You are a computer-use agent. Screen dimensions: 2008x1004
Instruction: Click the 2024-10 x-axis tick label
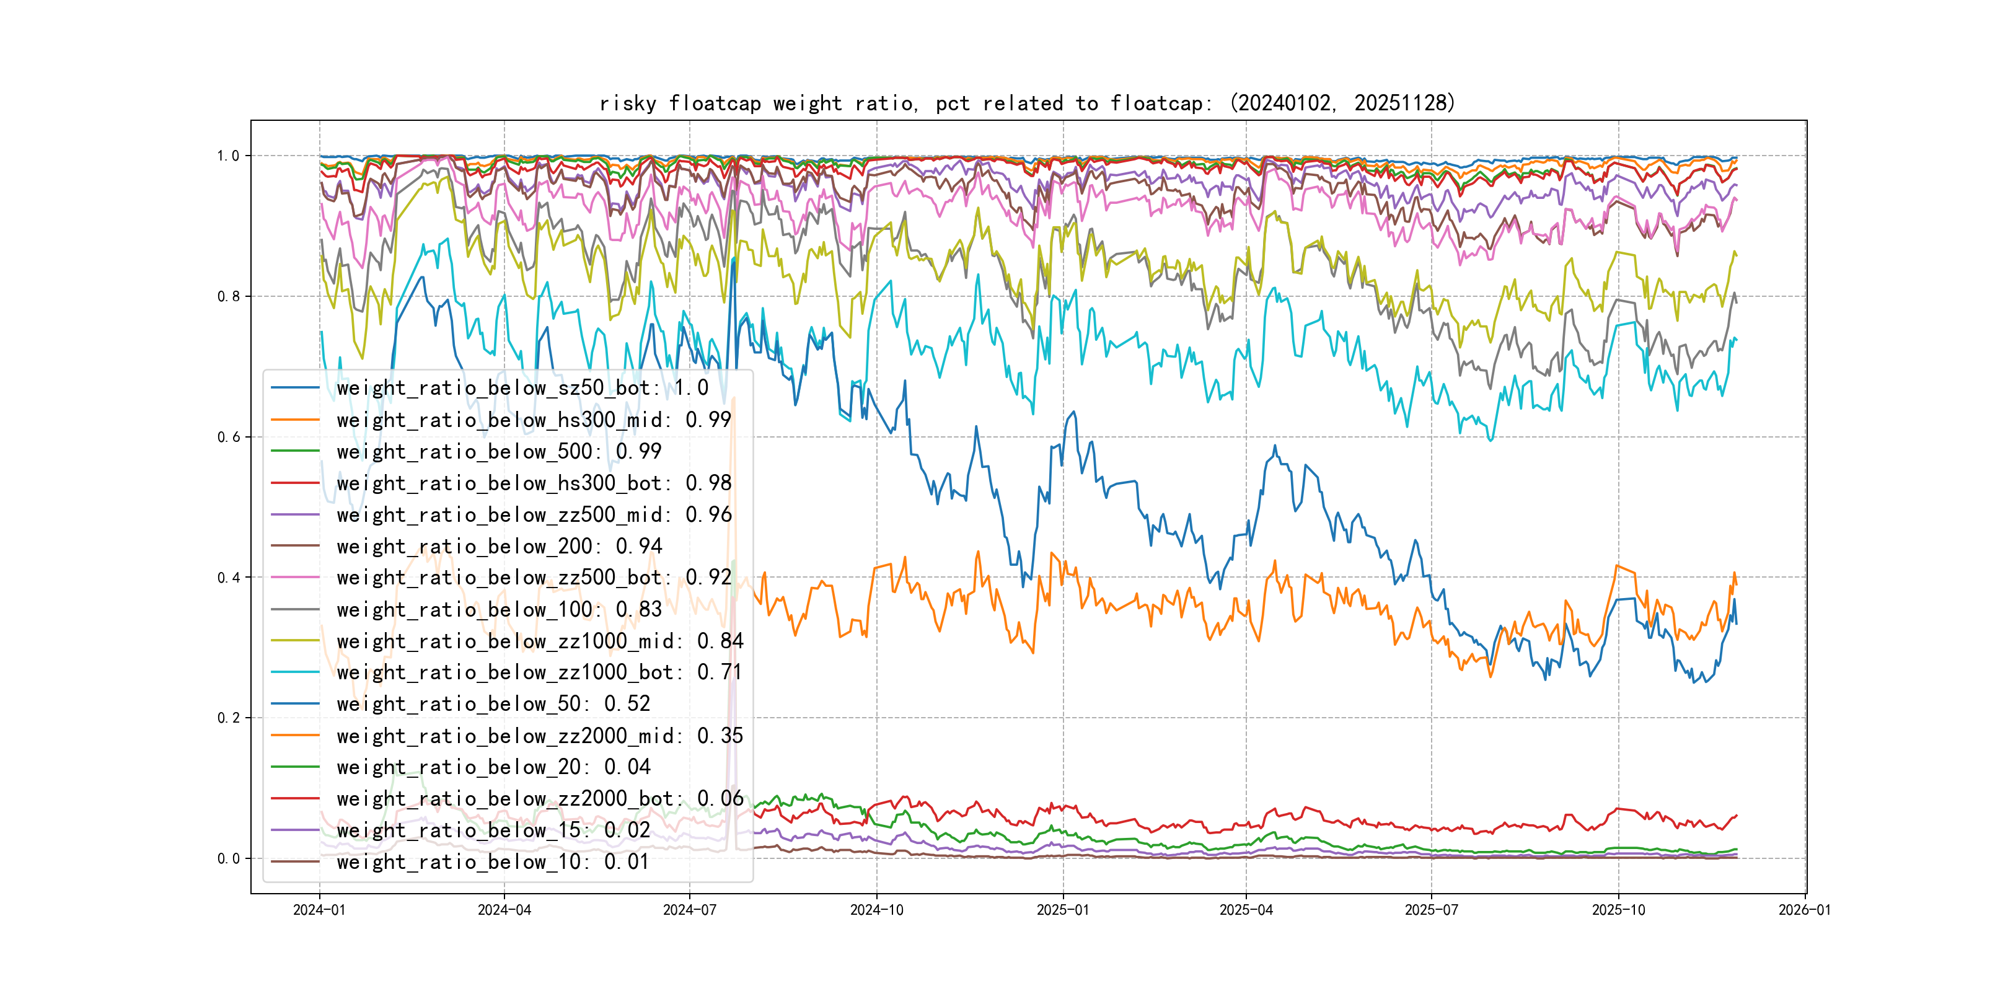click(x=876, y=910)
